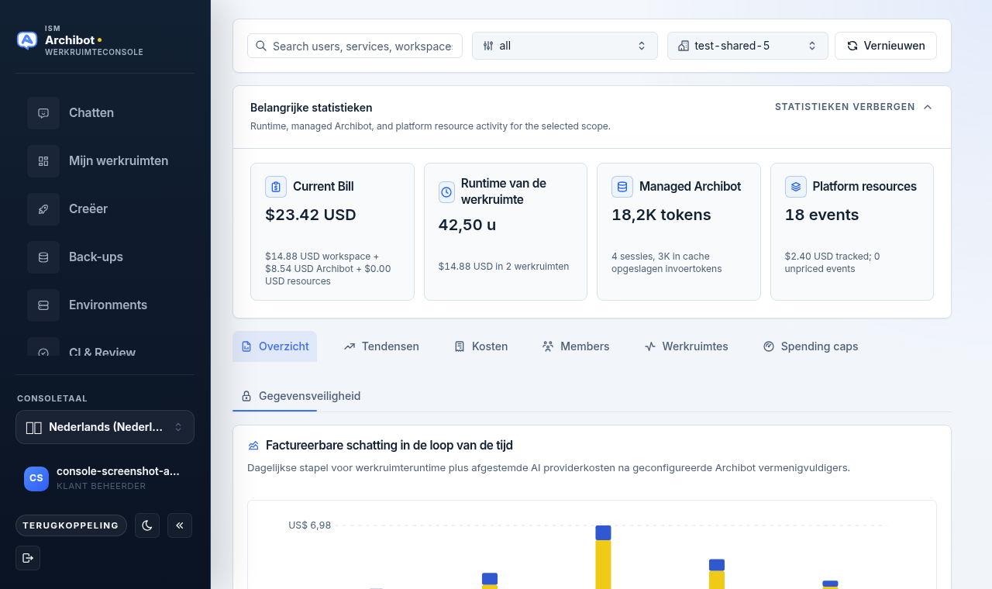Viewport: 992px width, 589px height.
Task: Open the Nederlands console language dropdown
Action: 105,427
